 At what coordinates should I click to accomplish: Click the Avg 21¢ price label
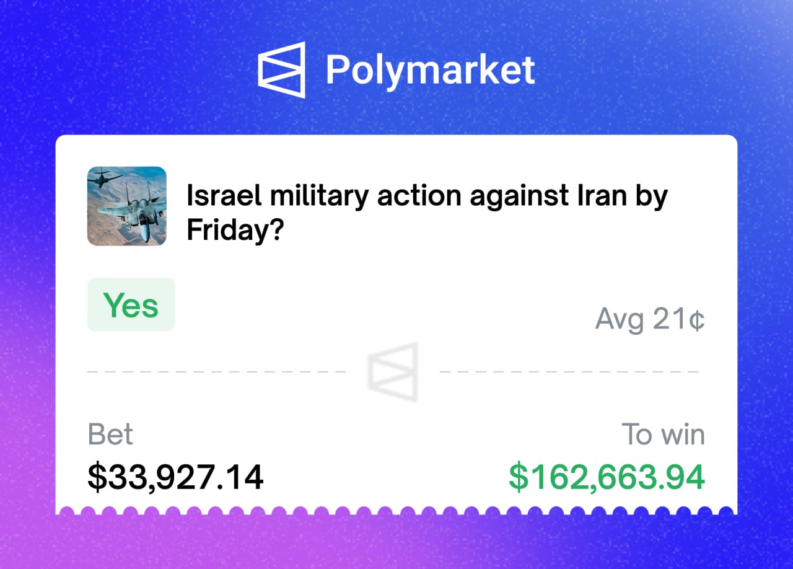coord(651,319)
